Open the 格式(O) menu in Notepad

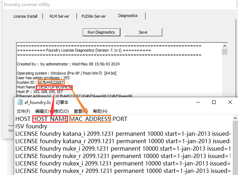pyautogui.click(x=61, y=111)
